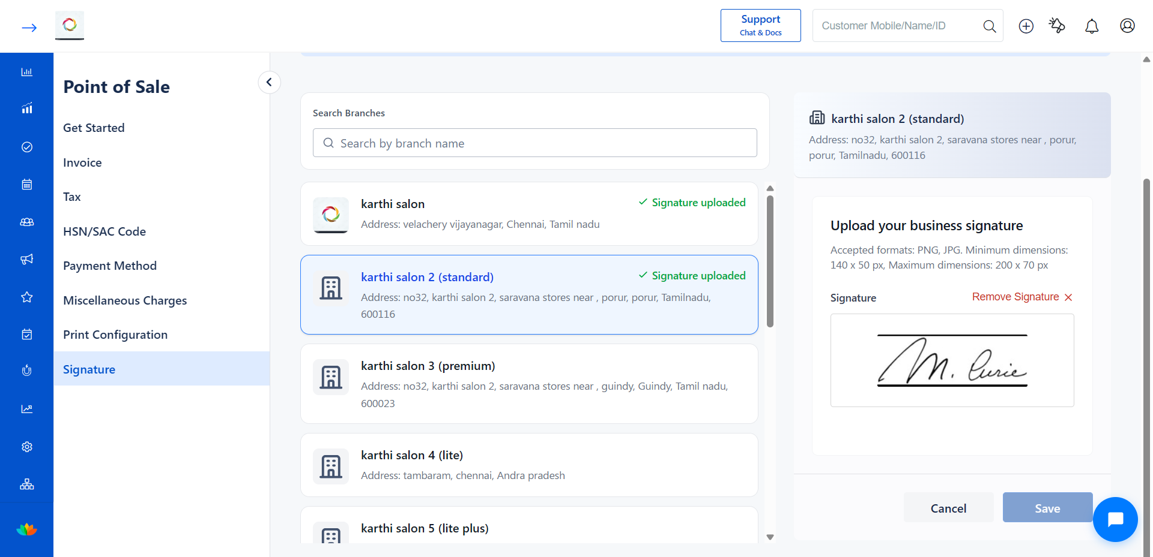1153x557 pixels.
Task: Select the Signature menu item
Action: point(162,369)
